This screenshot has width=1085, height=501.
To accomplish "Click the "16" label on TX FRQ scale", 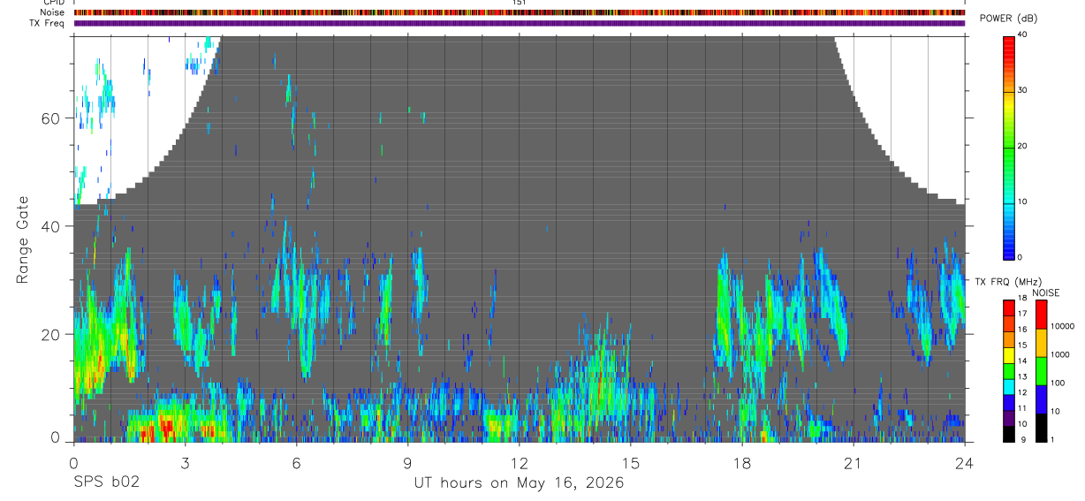I will tap(1022, 330).
